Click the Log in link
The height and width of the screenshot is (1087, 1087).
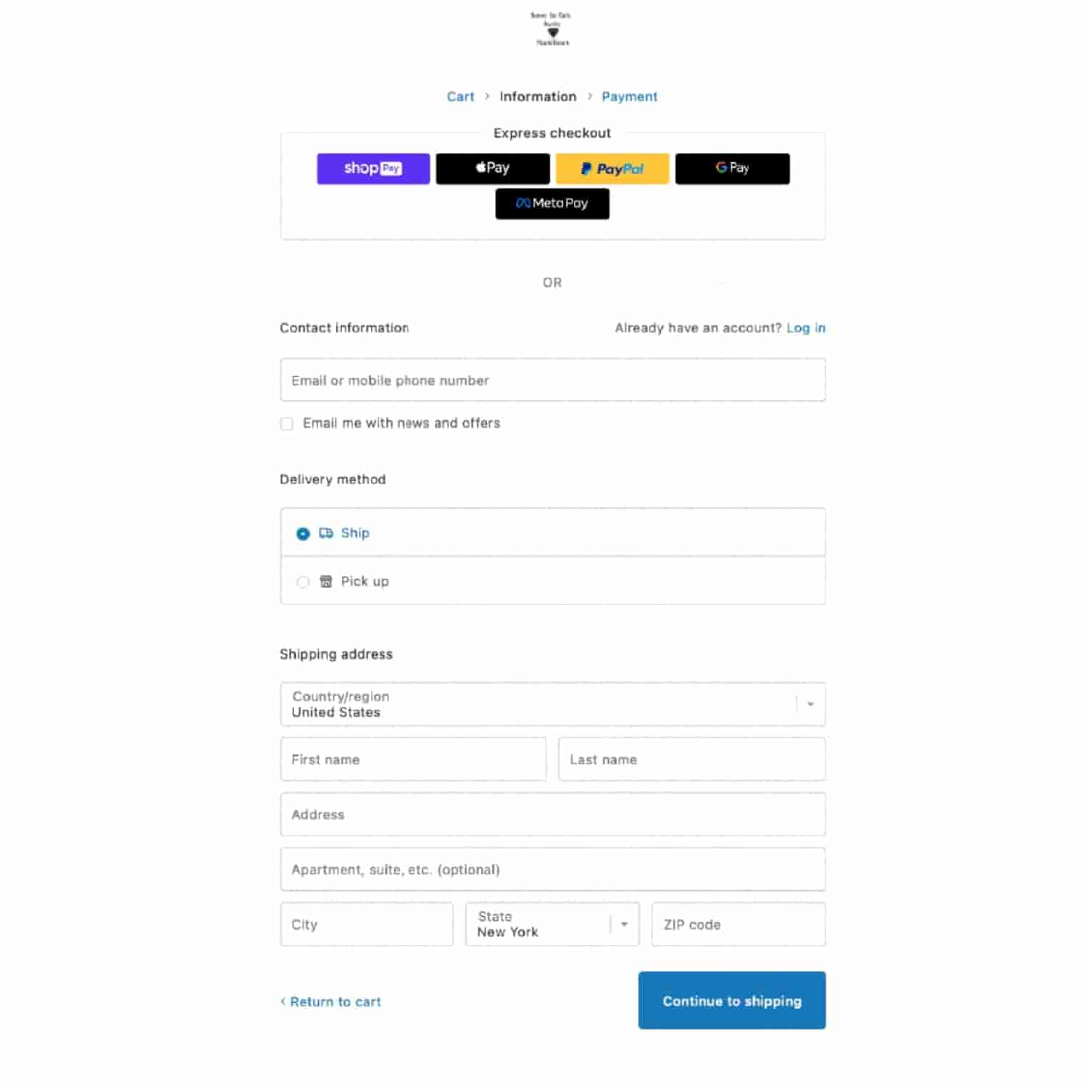click(x=806, y=328)
